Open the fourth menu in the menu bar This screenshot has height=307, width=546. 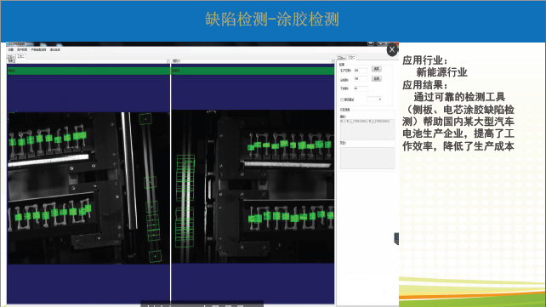pyautogui.click(x=55, y=50)
